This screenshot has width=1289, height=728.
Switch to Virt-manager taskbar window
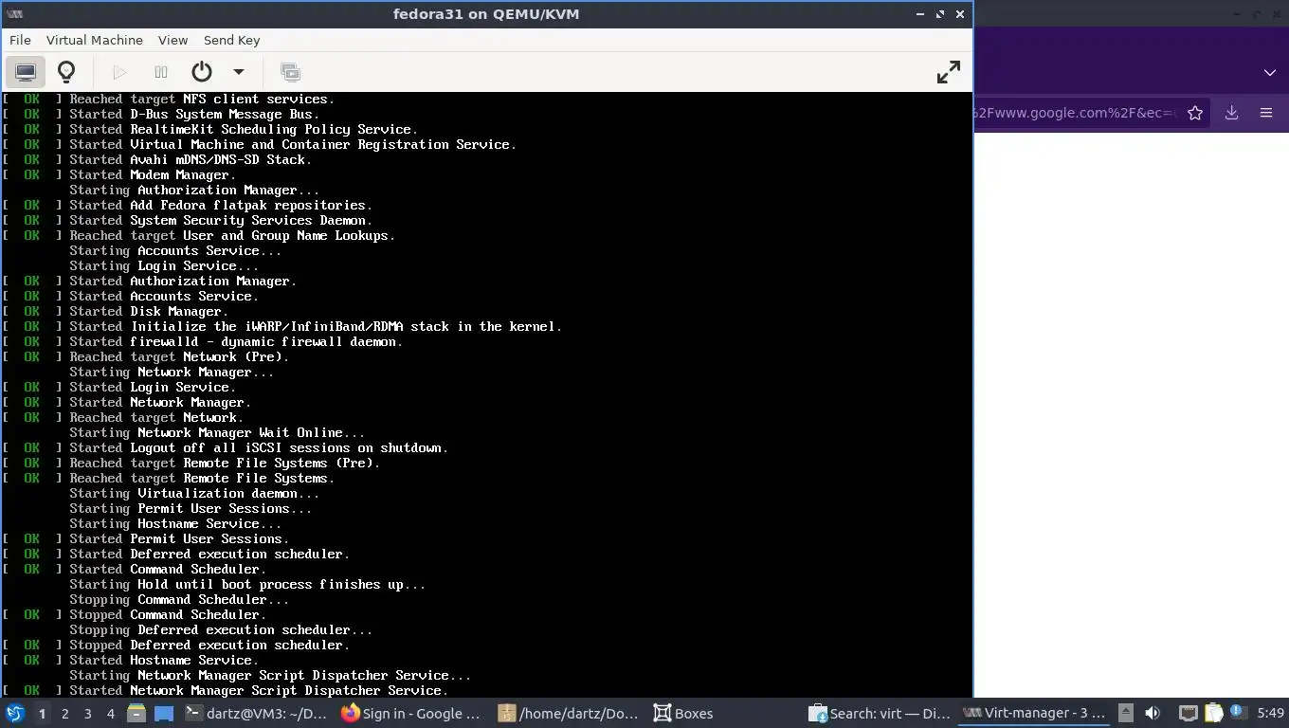tap(1035, 714)
